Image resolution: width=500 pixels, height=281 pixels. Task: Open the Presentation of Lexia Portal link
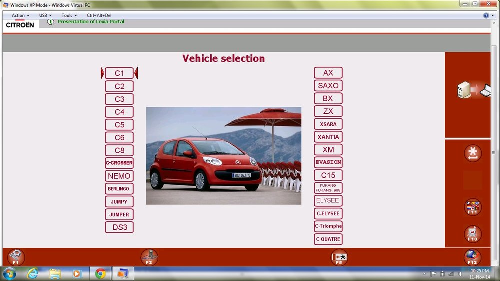91,21
